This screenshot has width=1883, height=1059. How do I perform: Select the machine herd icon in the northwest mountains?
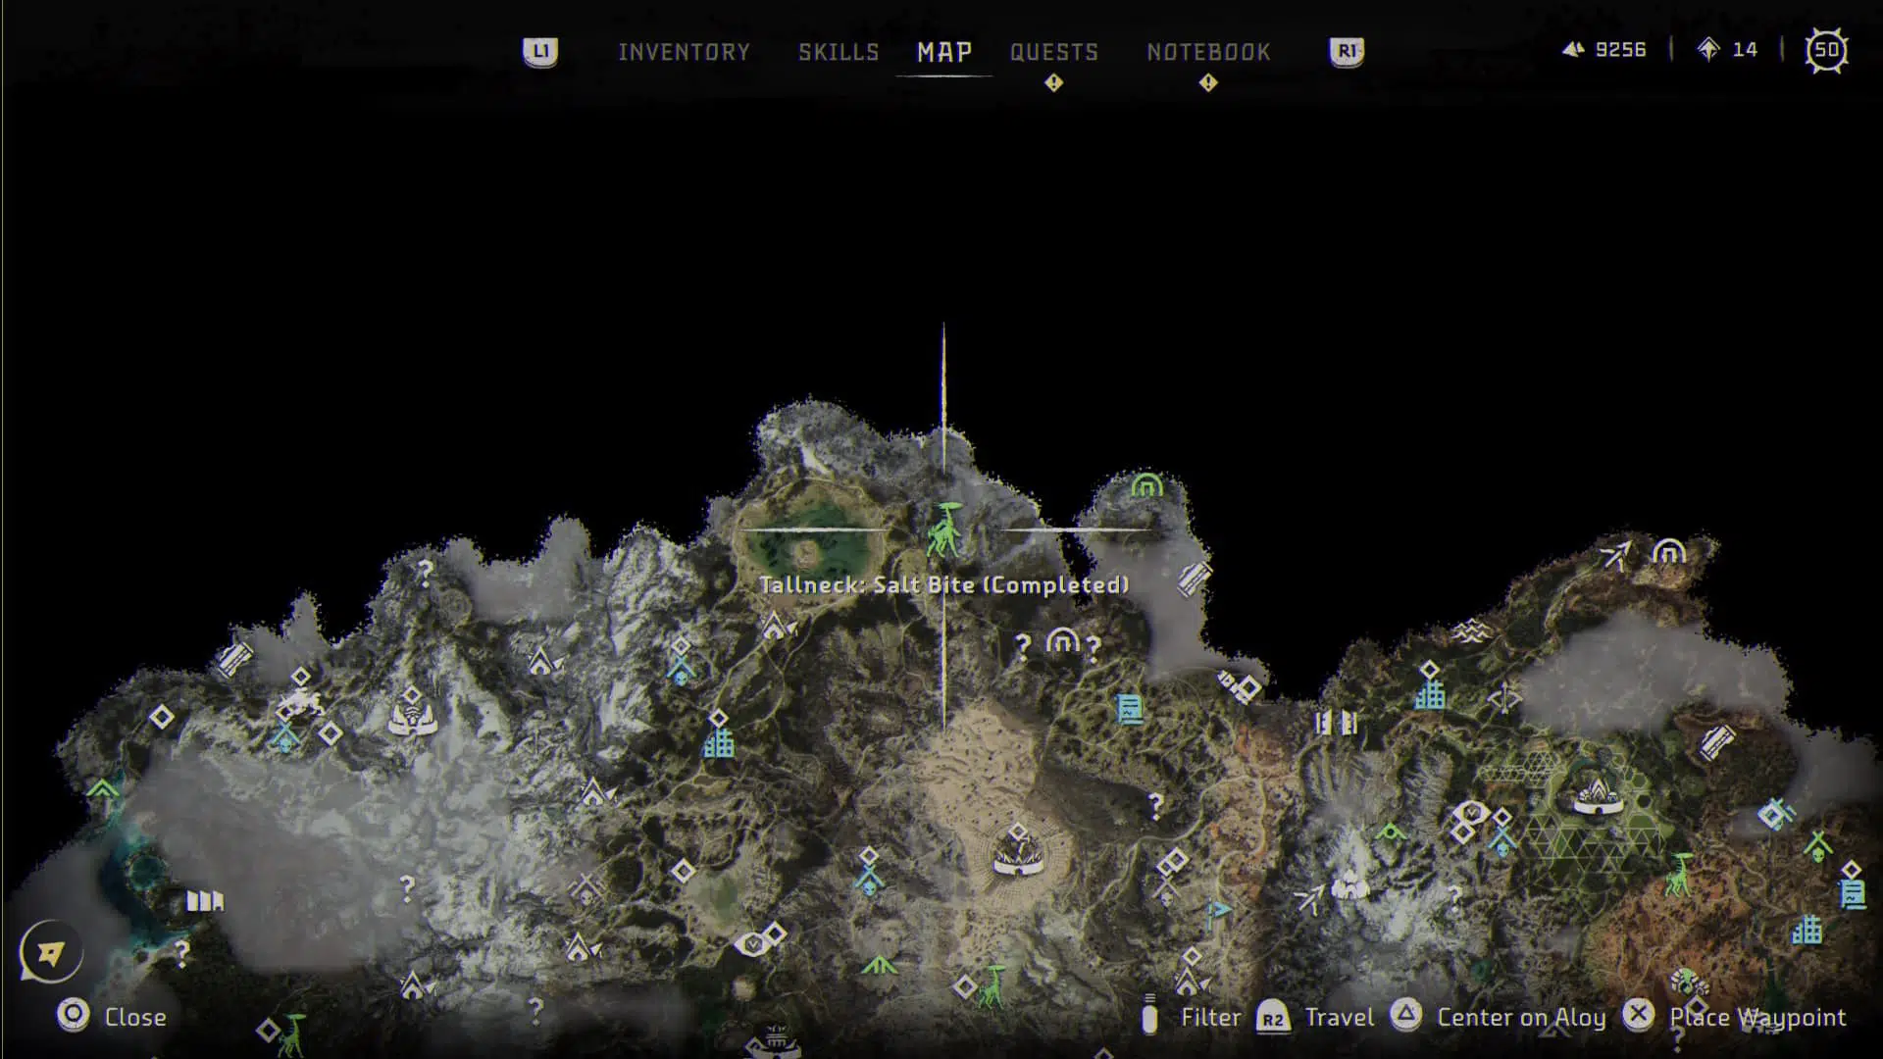[301, 702]
